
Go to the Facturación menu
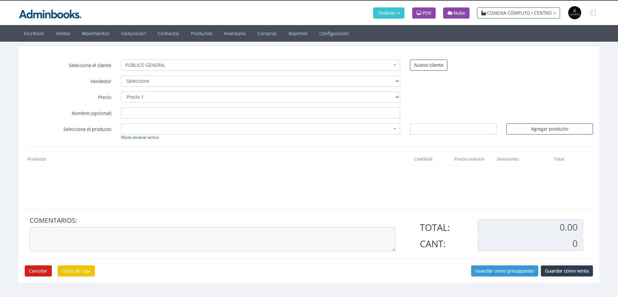click(x=133, y=34)
